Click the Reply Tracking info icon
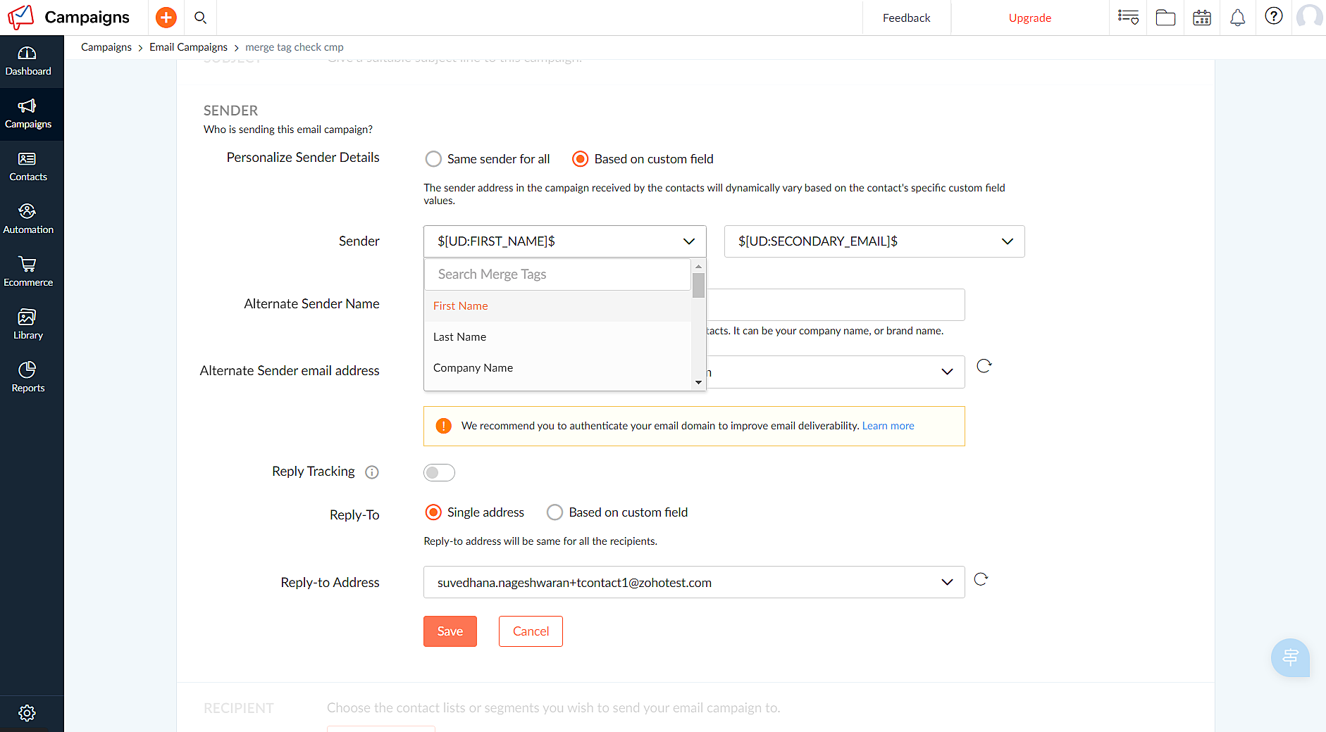The height and width of the screenshot is (732, 1326). pyautogui.click(x=372, y=472)
